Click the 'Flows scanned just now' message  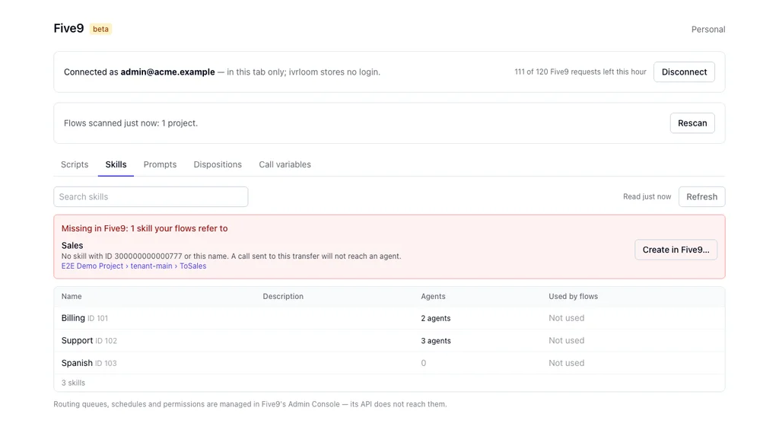pos(131,123)
